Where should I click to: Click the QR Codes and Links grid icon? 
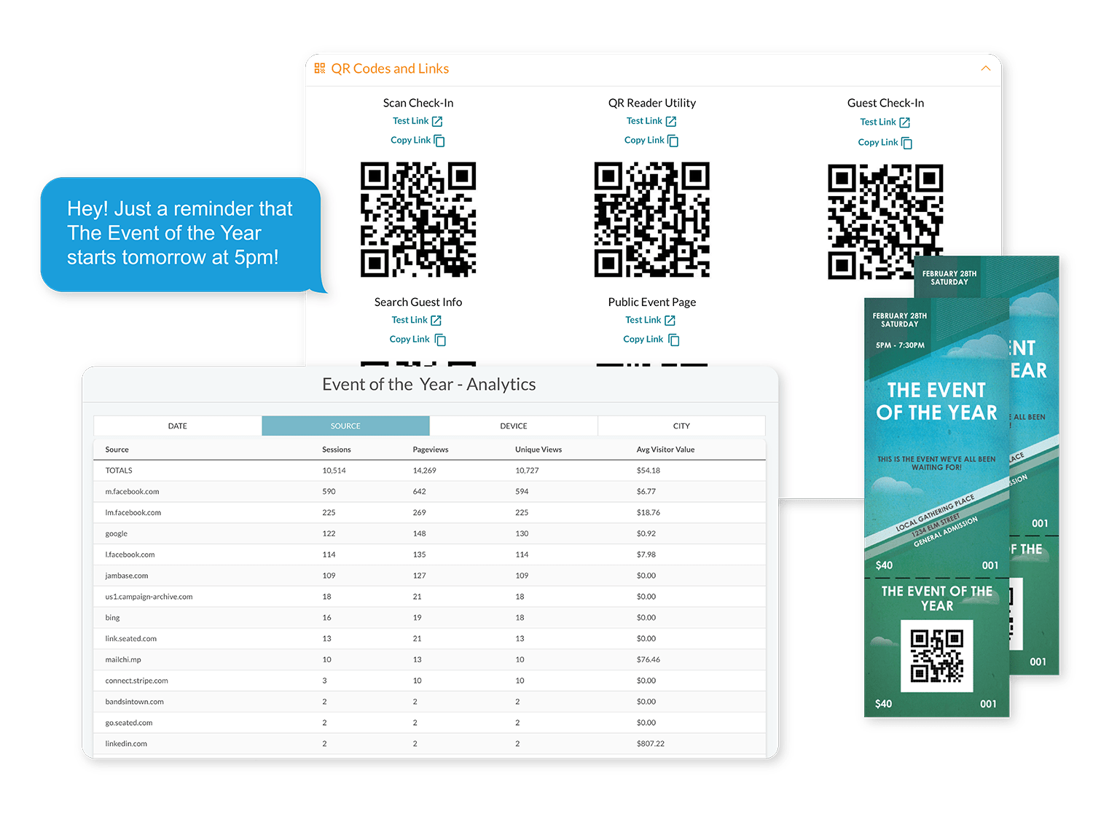click(320, 68)
